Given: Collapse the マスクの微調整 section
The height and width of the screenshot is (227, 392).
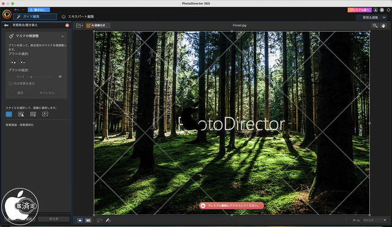Looking at the screenshot, I should (x=62, y=36).
